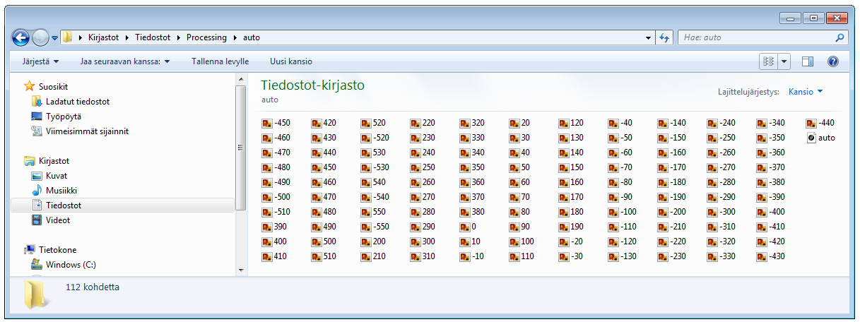The width and height of the screenshot is (860, 322).
Task: Click the Forward navigation arrow button
Action: [x=41, y=37]
